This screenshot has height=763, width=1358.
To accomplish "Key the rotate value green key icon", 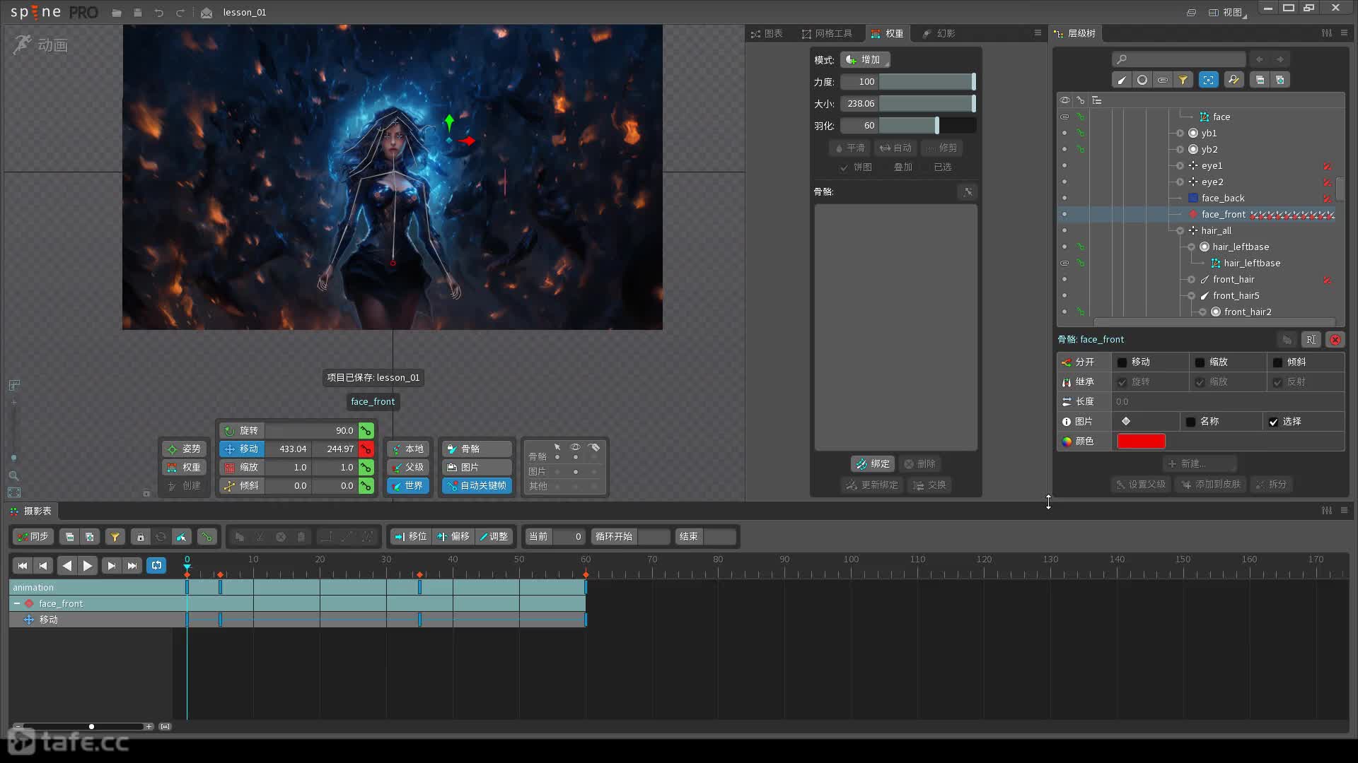I will pyautogui.click(x=366, y=430).
